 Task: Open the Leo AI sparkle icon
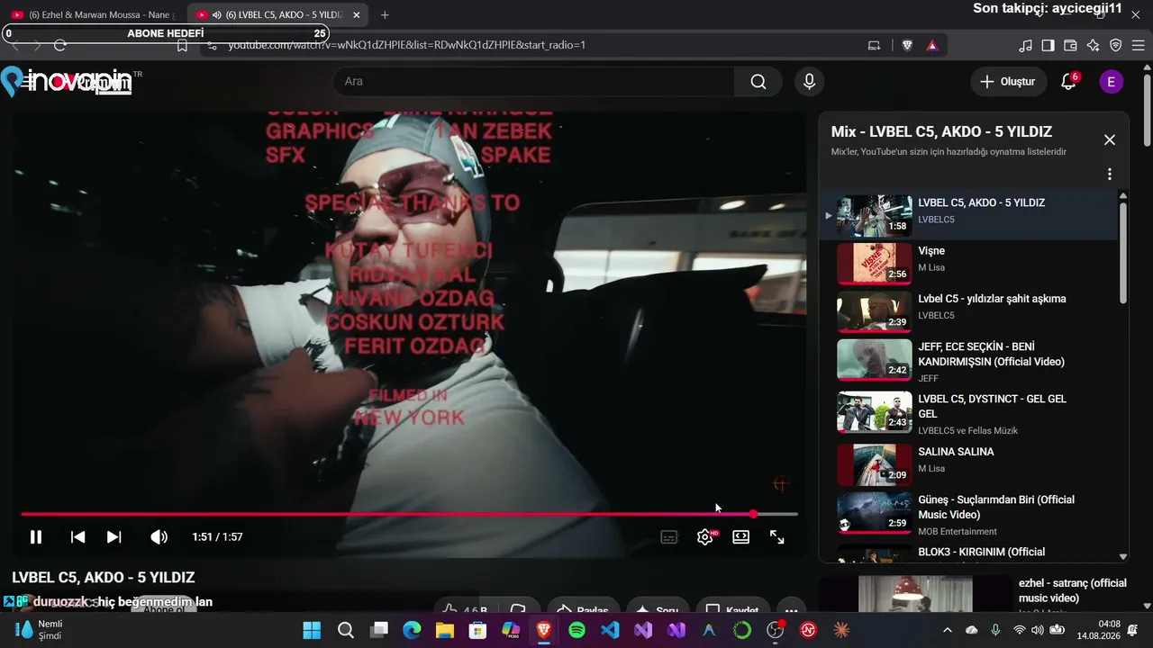pos(1093,45)
